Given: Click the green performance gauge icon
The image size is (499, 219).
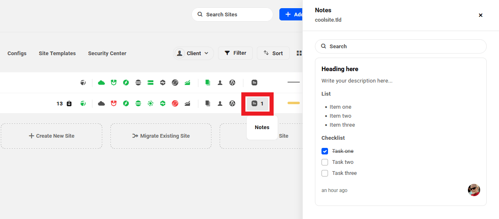Looking at the screenshot, I should pyautogui.click(x=83, y=103).
